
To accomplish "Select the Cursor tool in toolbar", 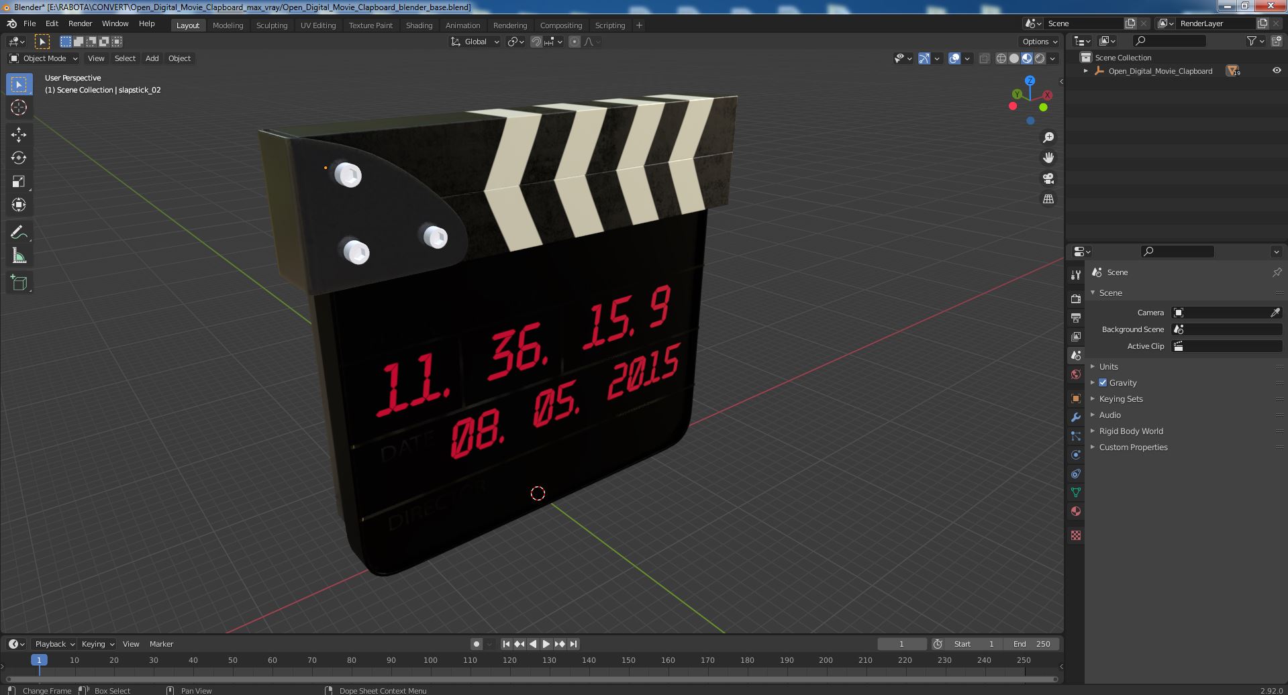I will click(x=19, y=108).
